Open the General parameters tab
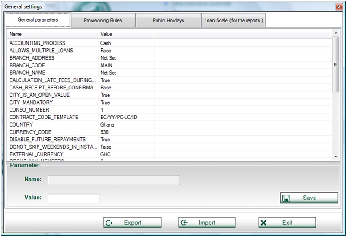Image resolution: width=346 pixels, height=236 pixels. click(38, 20)
